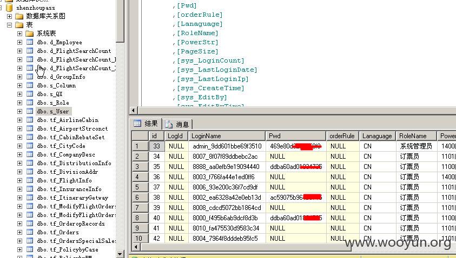Switch to the 消息 tab
The image size is (456, 258).
click(177, 125)
